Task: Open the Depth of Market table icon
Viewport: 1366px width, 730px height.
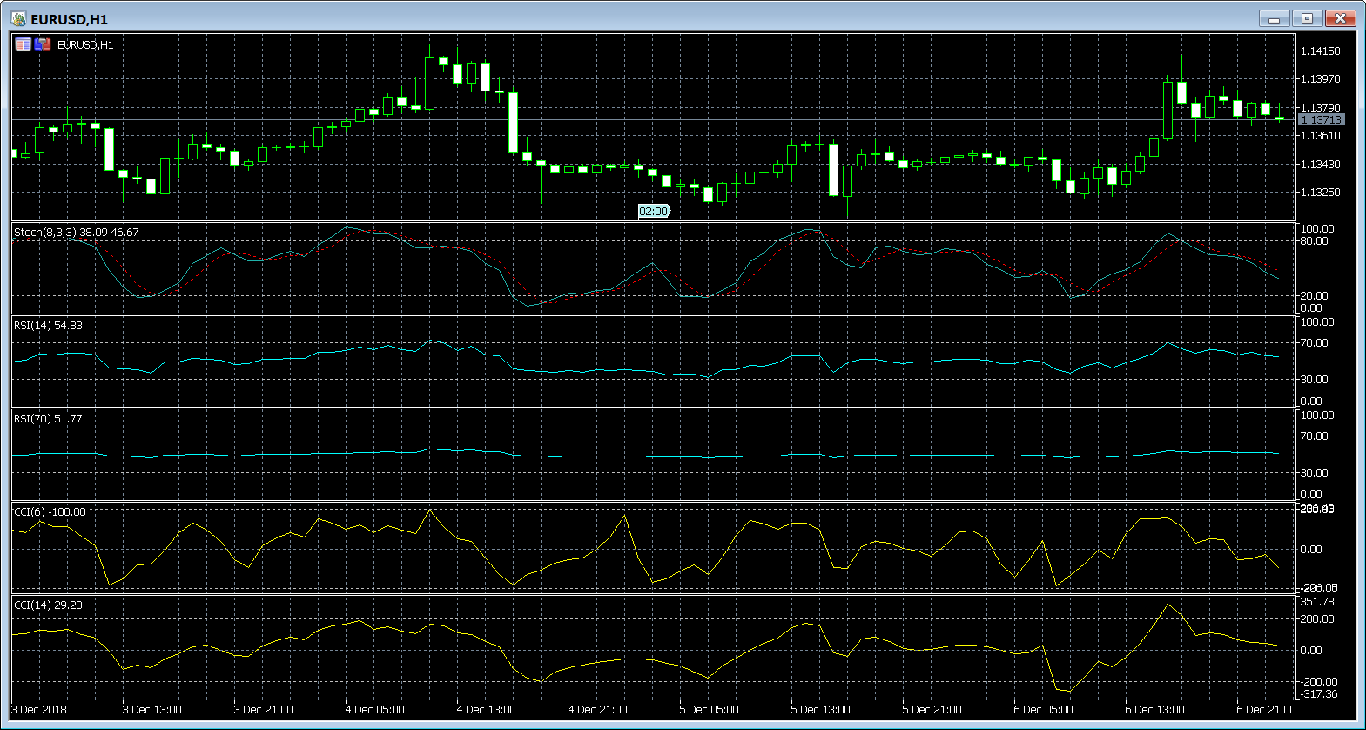Action: click(x=24, y=44)
